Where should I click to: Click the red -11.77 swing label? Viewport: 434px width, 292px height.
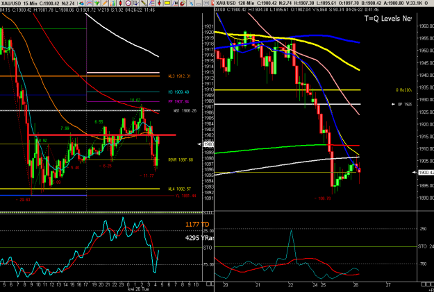click(147, 175)
